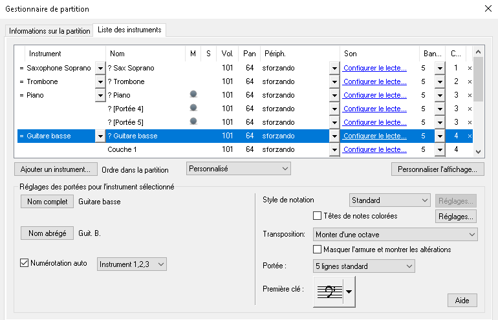Open the Transposition dropdown
The height and width of the screenshot is (320, 498).
coord(395,234)
